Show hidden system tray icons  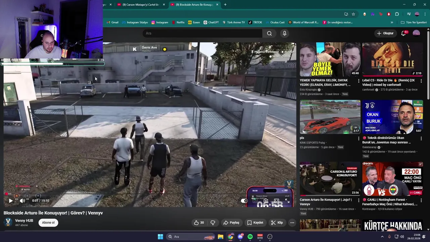pos(382,237)
